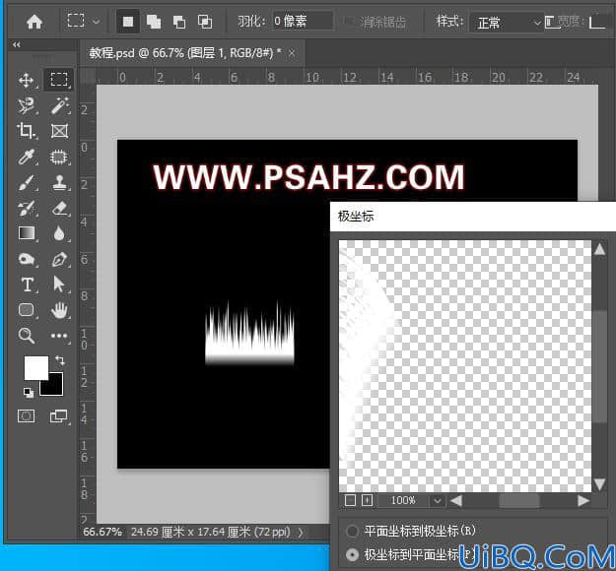Image resolution: width=616 pixels, height=571 pixels.
Task: Open the Style dropdown set to 正常
Action: click(507, 23)
